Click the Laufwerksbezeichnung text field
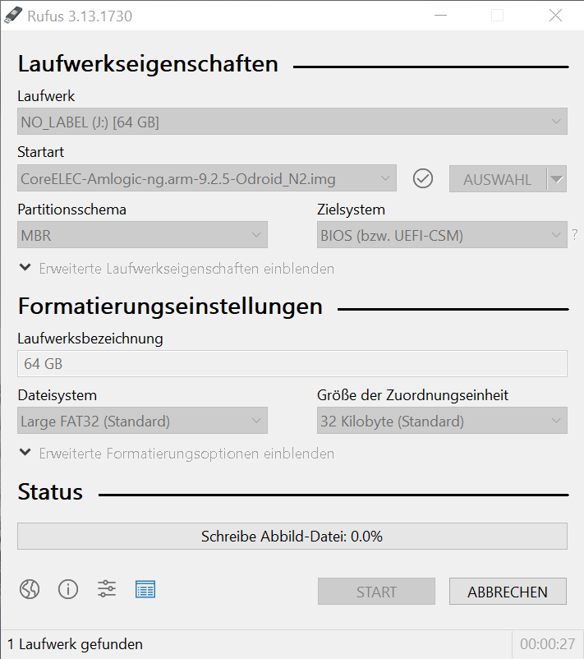The image size is (584, 659). click(x=292, y=363)
